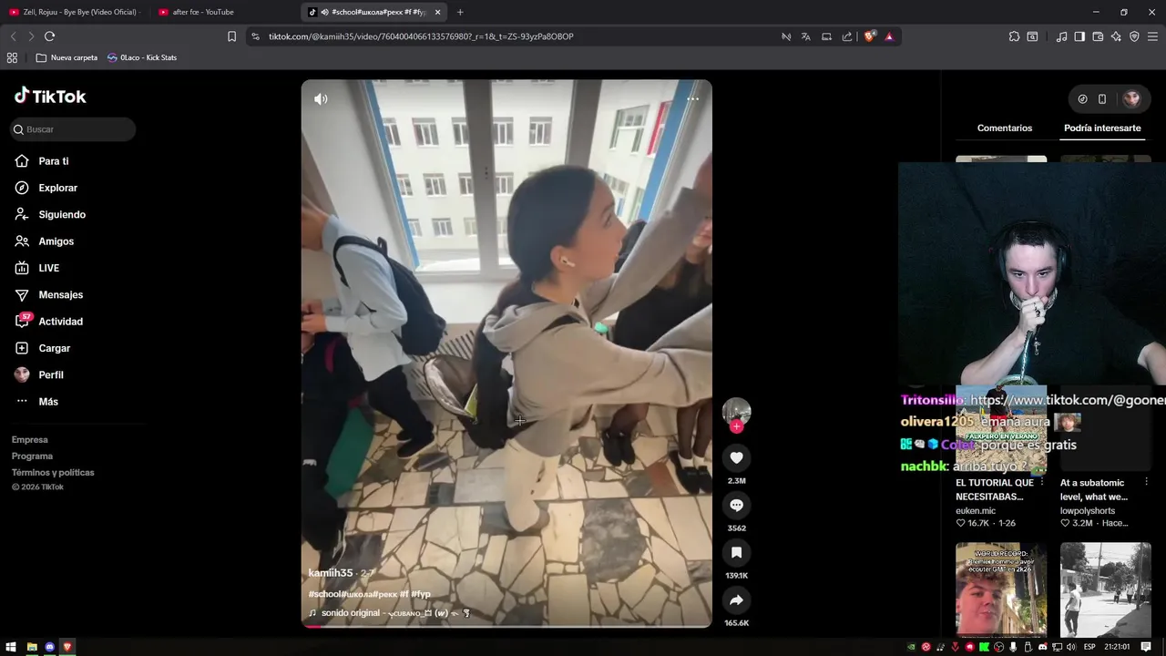Share the video with the arrow icon
This screenshot has height=656, width=1166.
click(736, 600)
